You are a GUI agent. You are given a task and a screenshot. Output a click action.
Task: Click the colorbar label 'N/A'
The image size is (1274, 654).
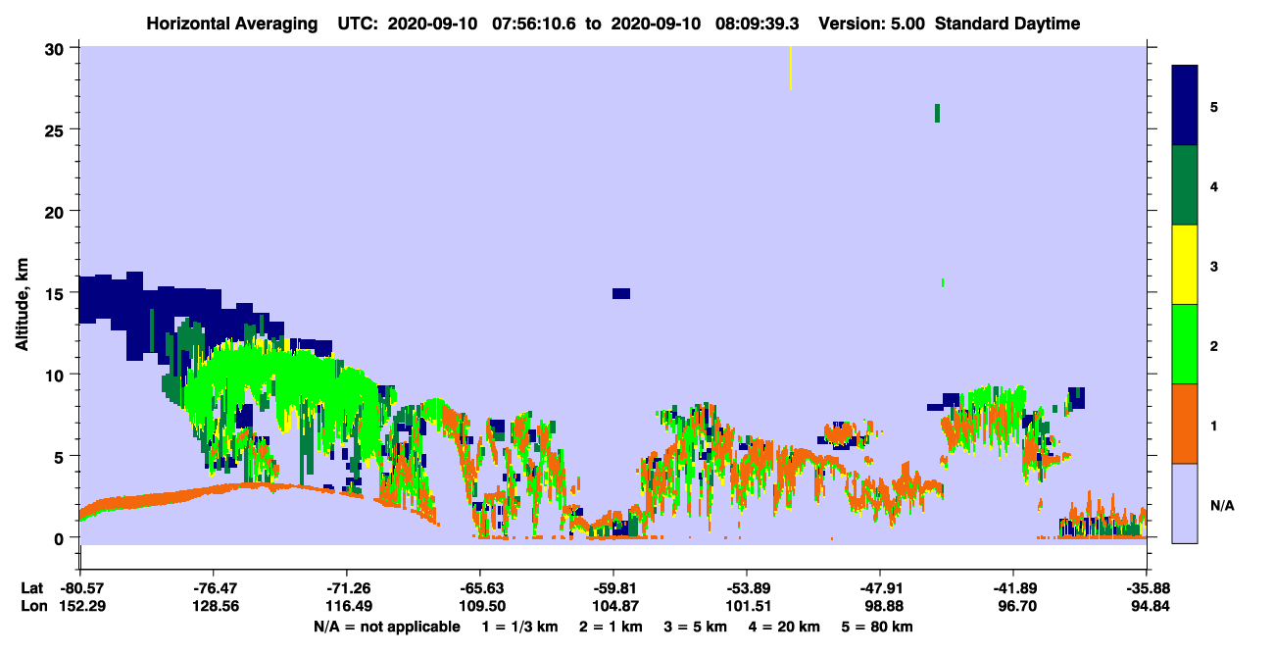pyautogui.click(x=1221, y=505)
